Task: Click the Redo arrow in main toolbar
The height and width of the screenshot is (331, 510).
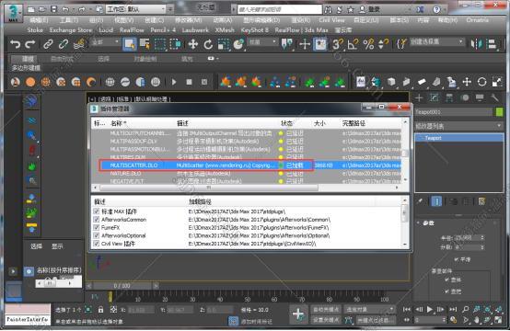Action: point(30,43)
